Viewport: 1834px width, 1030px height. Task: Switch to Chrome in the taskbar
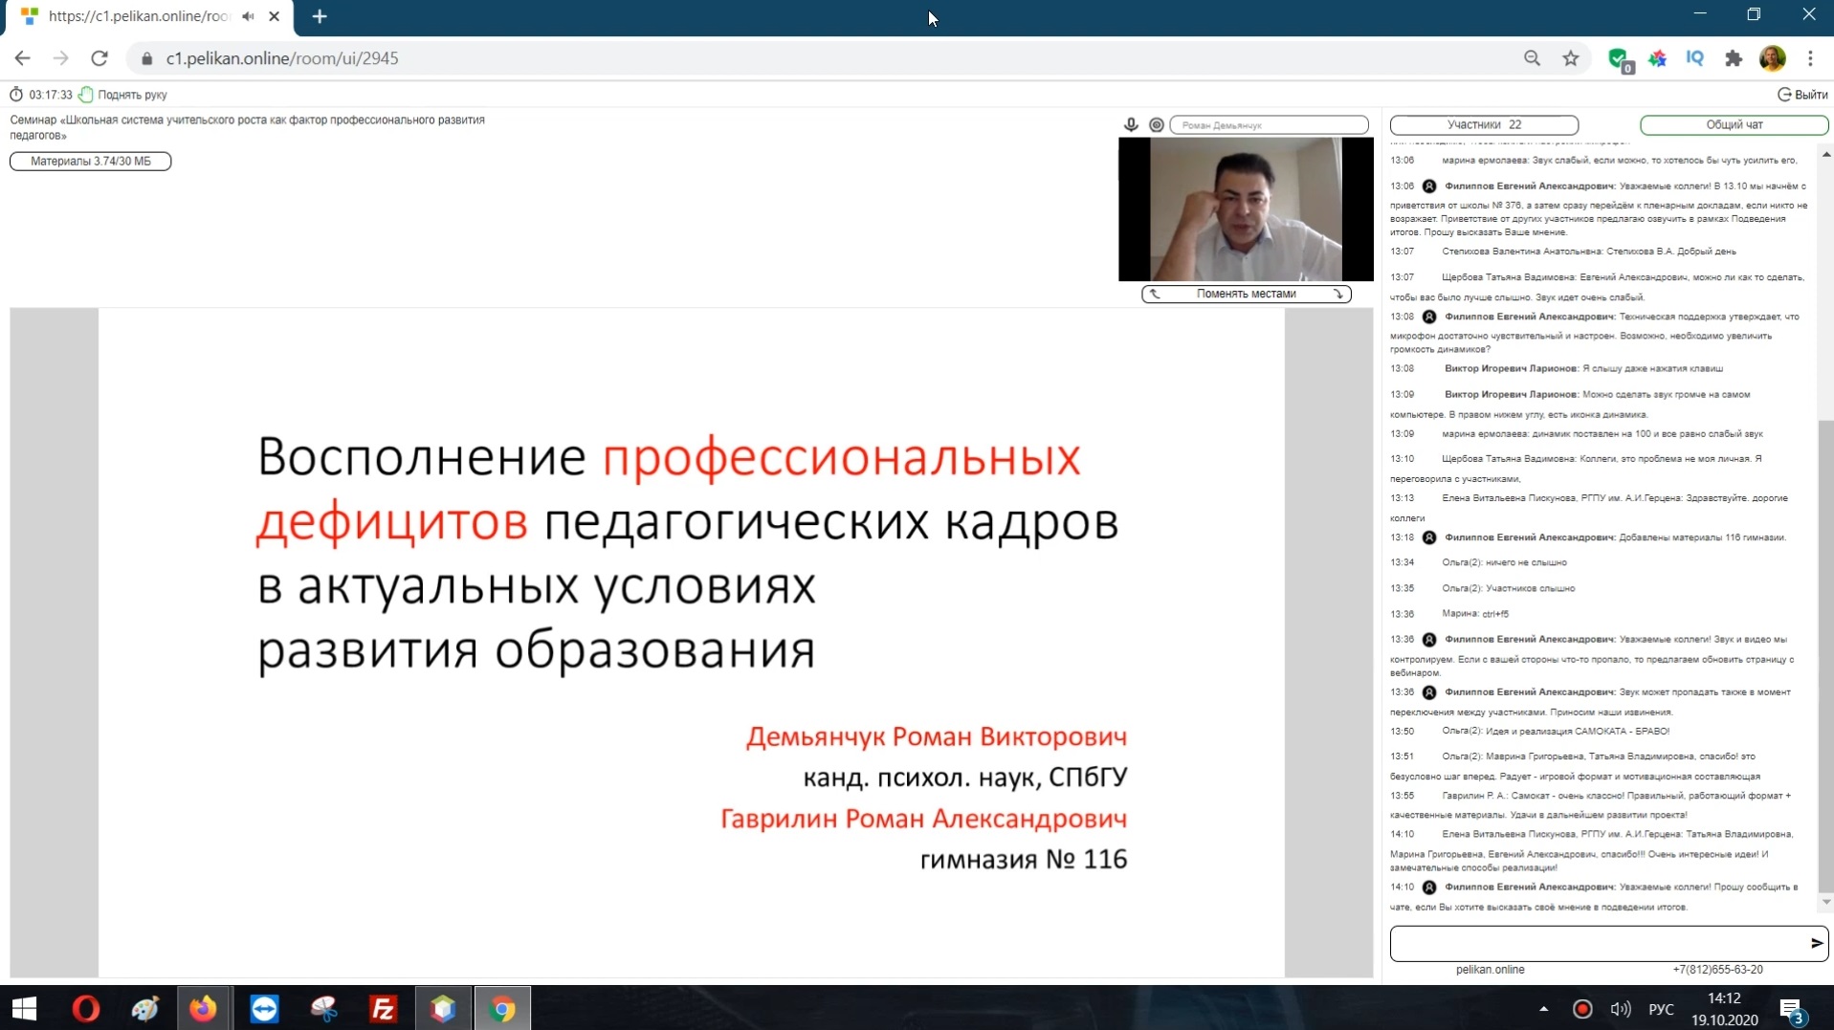click(502, 1009)
